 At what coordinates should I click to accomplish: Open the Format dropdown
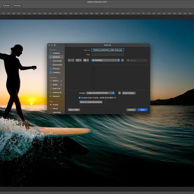point(100,93)
